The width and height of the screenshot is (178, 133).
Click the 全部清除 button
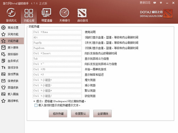(x=103, y=113)
